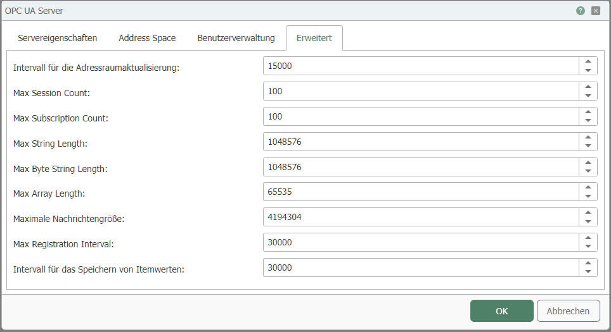Screen dimensions: 611x332
Task: Switch to the Servereigenschaften tab
Action: tap(58, 38)
